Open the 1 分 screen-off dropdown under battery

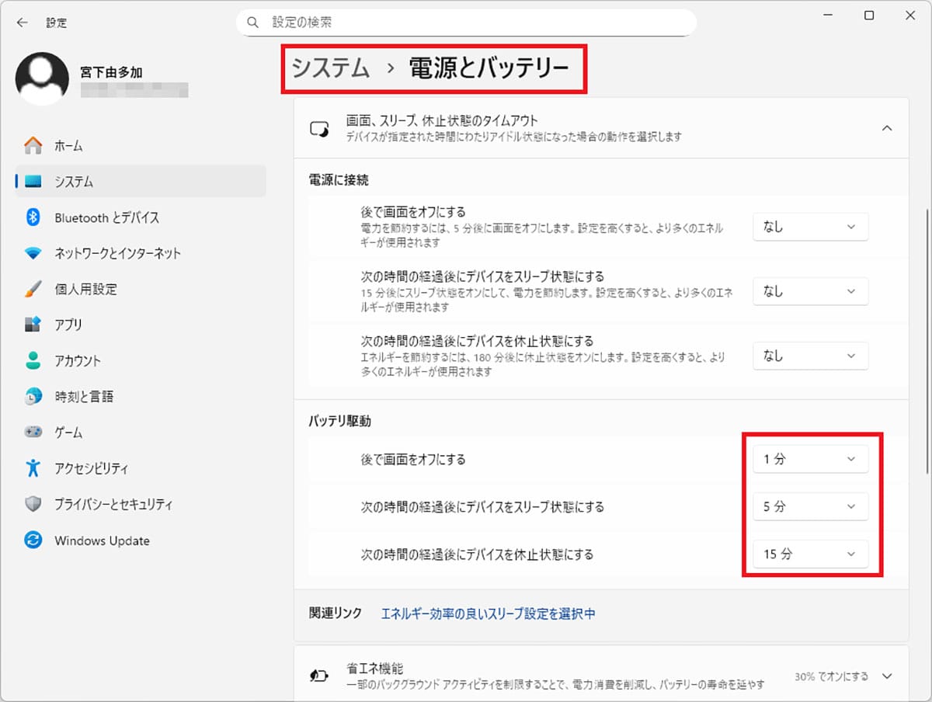pos(810,459)
